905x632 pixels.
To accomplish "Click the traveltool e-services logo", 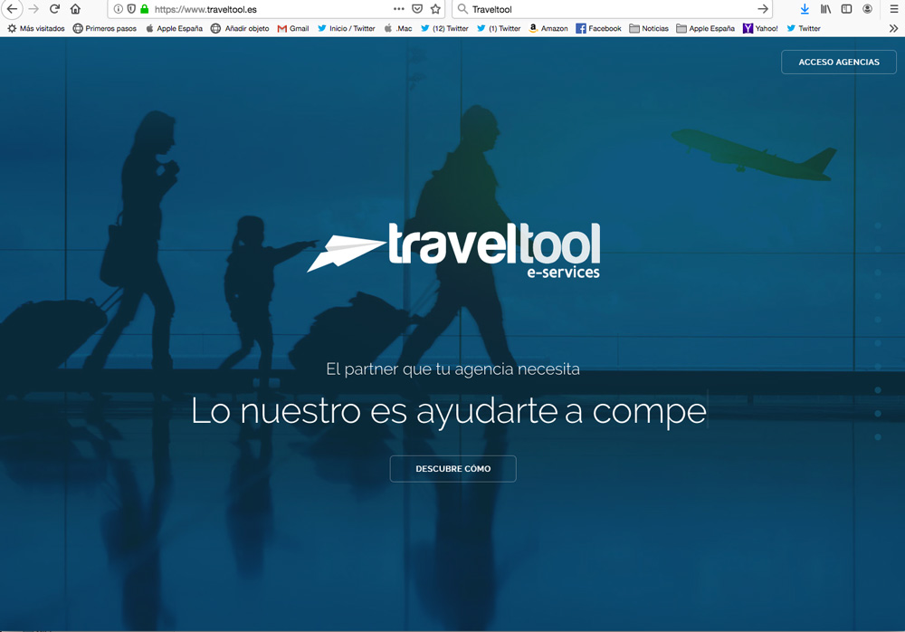I will 453,250.
